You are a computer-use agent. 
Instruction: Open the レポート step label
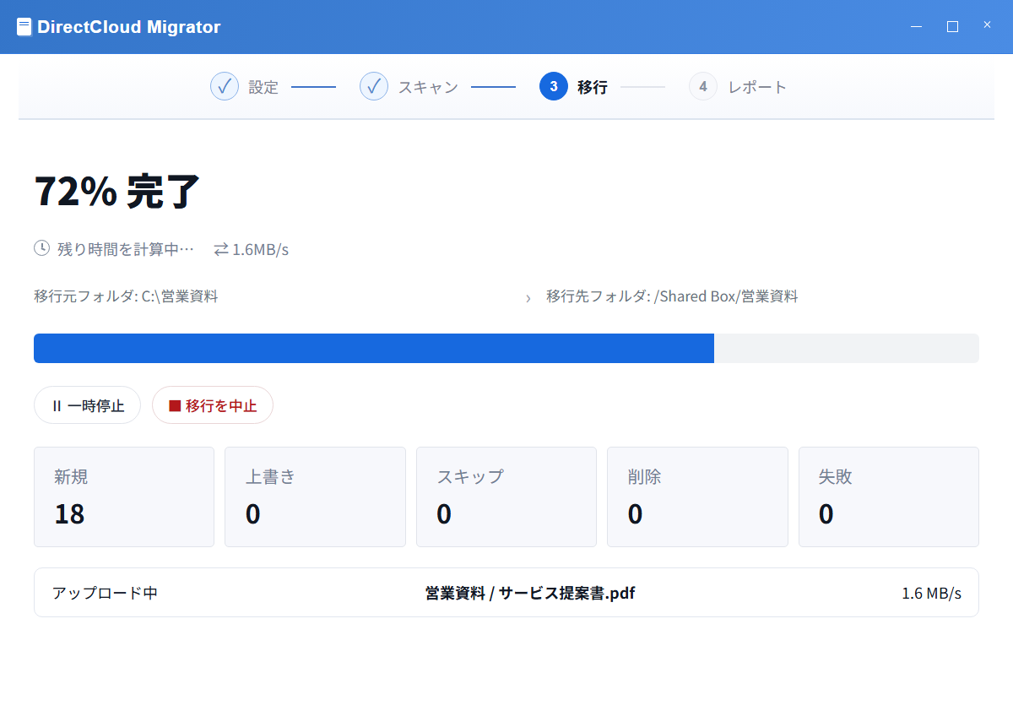(757, 87)
